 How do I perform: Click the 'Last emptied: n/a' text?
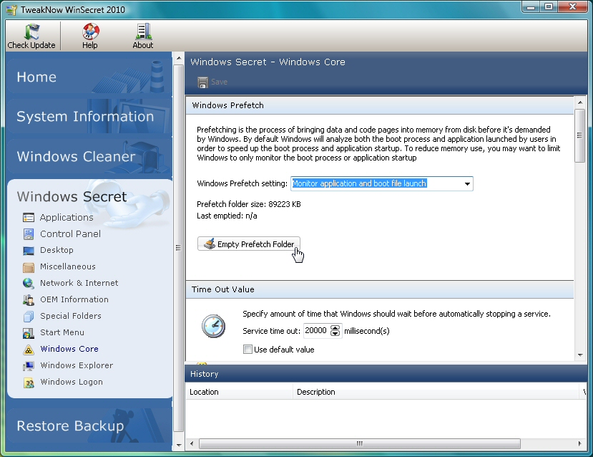[x=227, y=216]
